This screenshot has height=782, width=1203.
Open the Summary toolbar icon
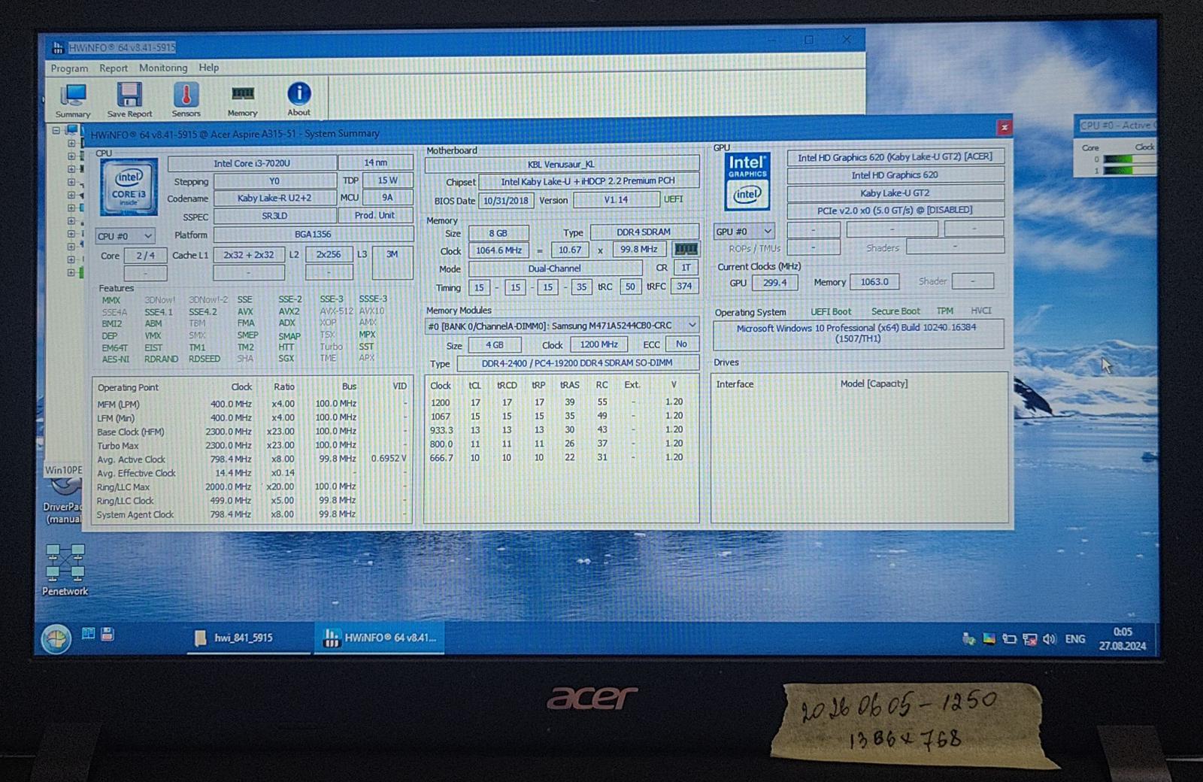pyautogui.click(x=73, y=100)
